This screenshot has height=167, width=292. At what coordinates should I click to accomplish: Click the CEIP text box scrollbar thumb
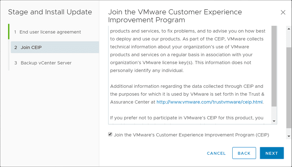click(274, 66)
